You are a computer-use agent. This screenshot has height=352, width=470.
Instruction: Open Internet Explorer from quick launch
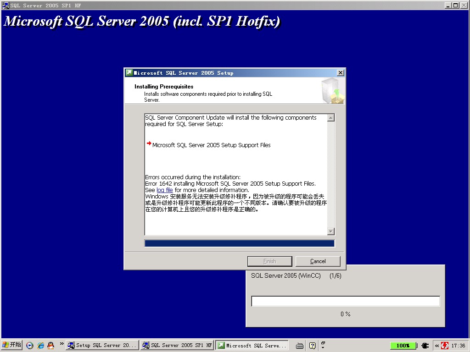[x=40, y=346]
